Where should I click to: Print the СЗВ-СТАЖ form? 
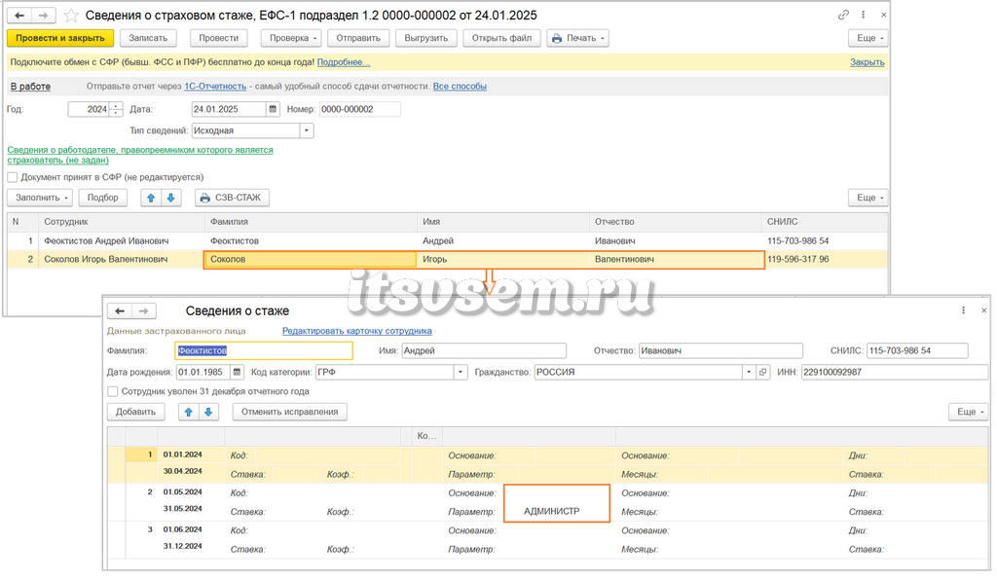click(232, 198)
